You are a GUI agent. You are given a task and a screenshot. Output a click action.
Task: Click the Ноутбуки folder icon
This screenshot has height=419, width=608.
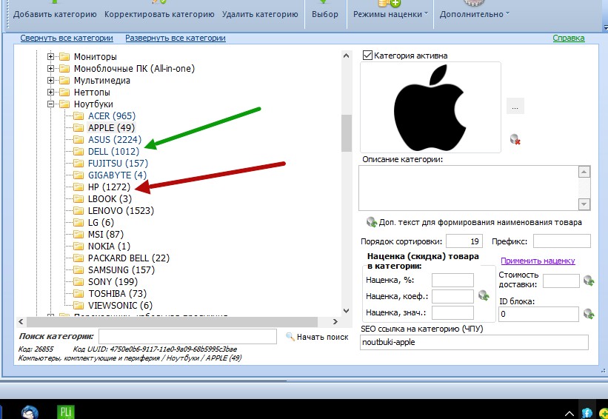pos(64,104)
